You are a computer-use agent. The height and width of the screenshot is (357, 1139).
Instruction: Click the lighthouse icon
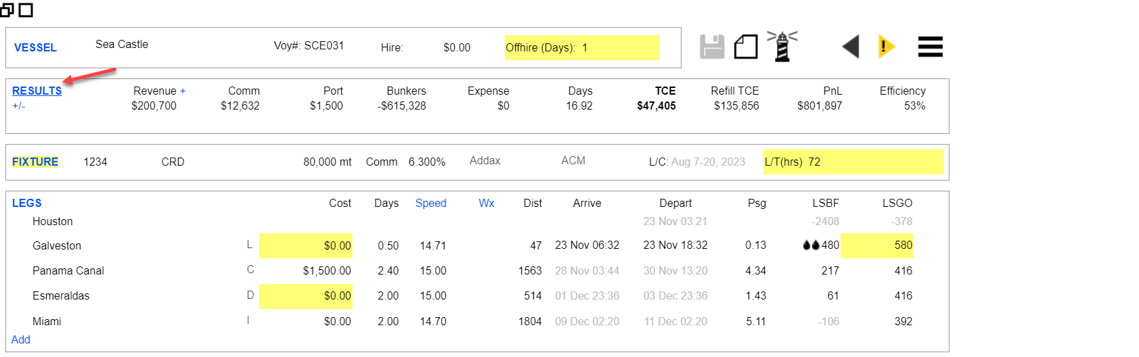click(782, 47)
